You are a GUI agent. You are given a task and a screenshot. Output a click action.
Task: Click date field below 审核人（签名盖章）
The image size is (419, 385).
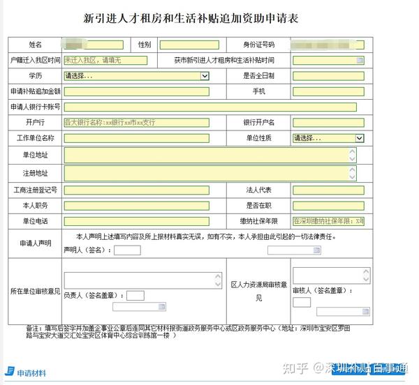pyautogui.click(x=343, y=312)
